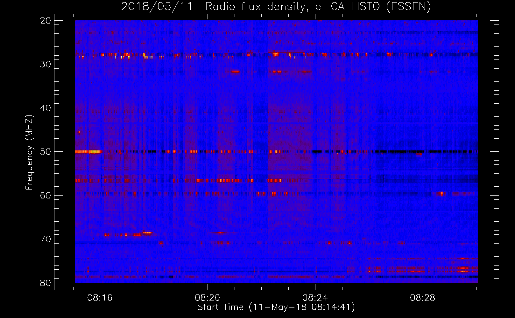The width and height of the screenshot is (515, 318).
Task: Click the frequency tick label '20'
Action: 46,21
